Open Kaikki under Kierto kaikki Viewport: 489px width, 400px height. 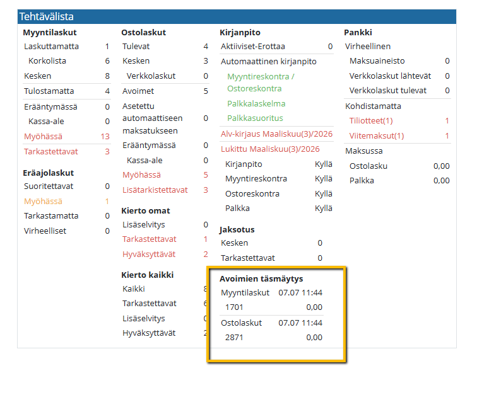tap(134, 289)
